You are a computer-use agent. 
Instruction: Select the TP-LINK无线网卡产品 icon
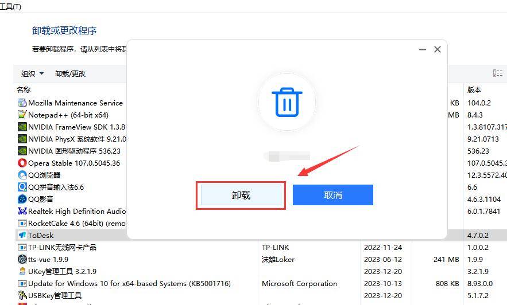tap(22, 248)
